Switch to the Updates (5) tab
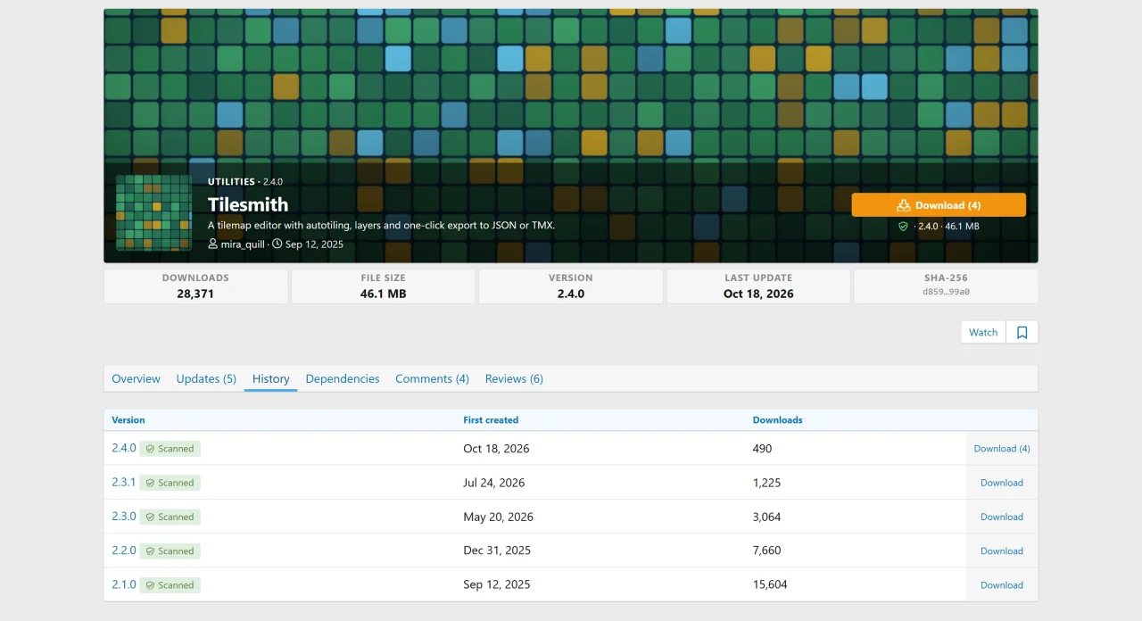 (206, 378)
